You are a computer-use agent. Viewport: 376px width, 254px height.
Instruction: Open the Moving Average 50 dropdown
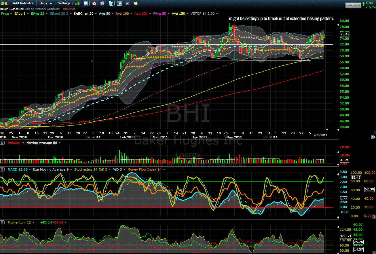[x=59, y=143]
